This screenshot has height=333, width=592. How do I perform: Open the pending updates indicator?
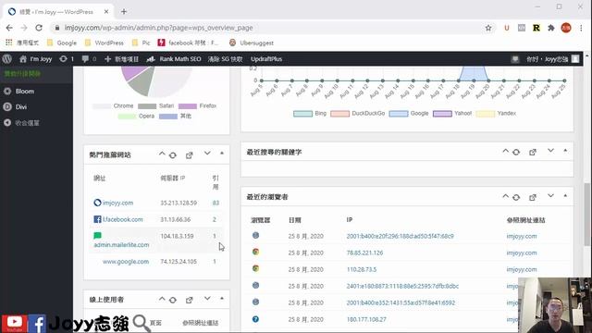pos(67,59)
